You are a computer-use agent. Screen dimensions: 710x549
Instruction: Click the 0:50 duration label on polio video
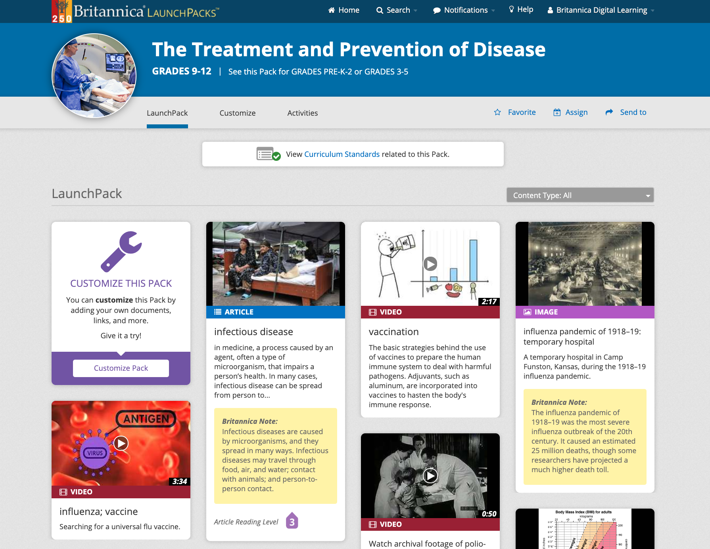coord(489,514)
